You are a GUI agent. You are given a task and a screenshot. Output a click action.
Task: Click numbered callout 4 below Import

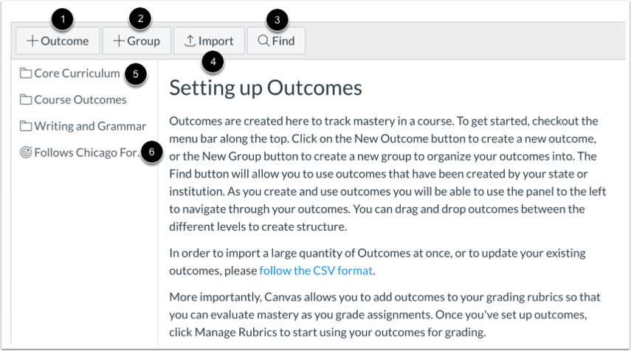[x=213, y=62]
